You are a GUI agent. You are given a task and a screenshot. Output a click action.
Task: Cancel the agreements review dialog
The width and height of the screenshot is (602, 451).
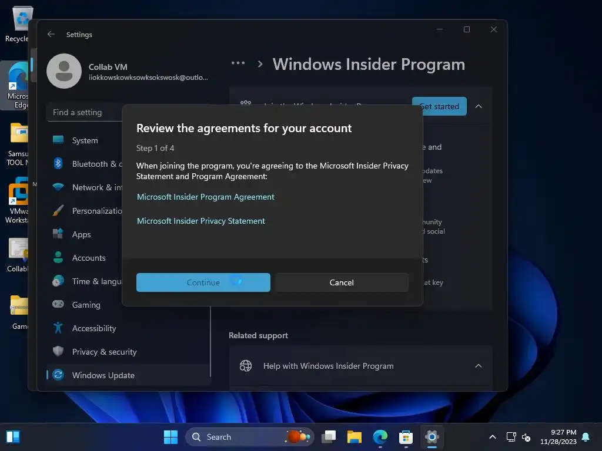point(342,282)
